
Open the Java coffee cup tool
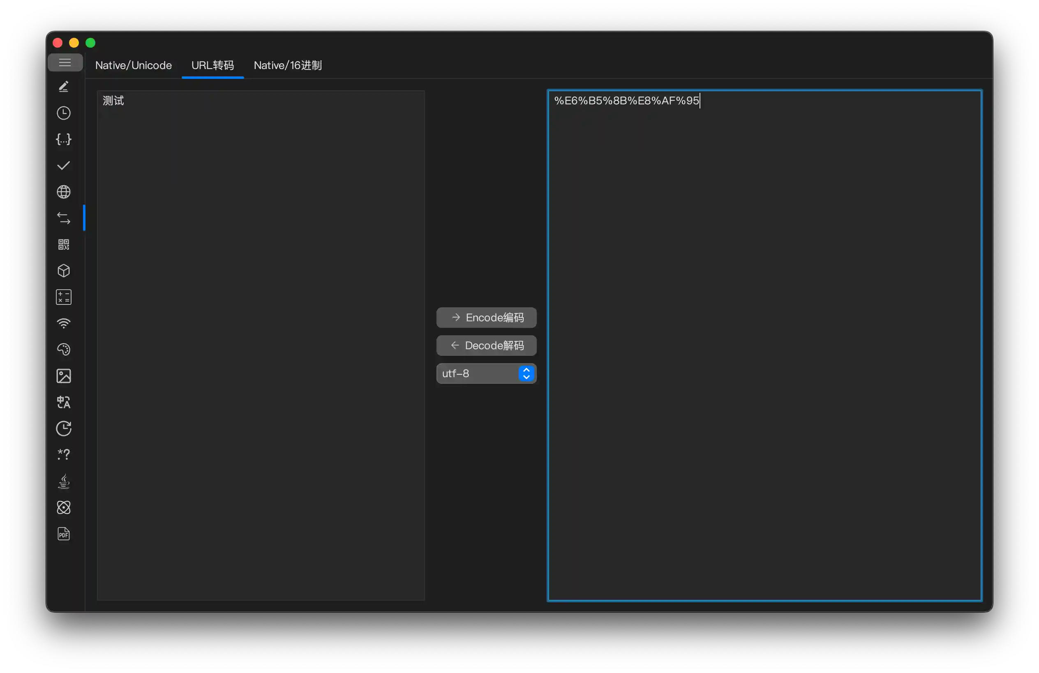click(64, 481)
